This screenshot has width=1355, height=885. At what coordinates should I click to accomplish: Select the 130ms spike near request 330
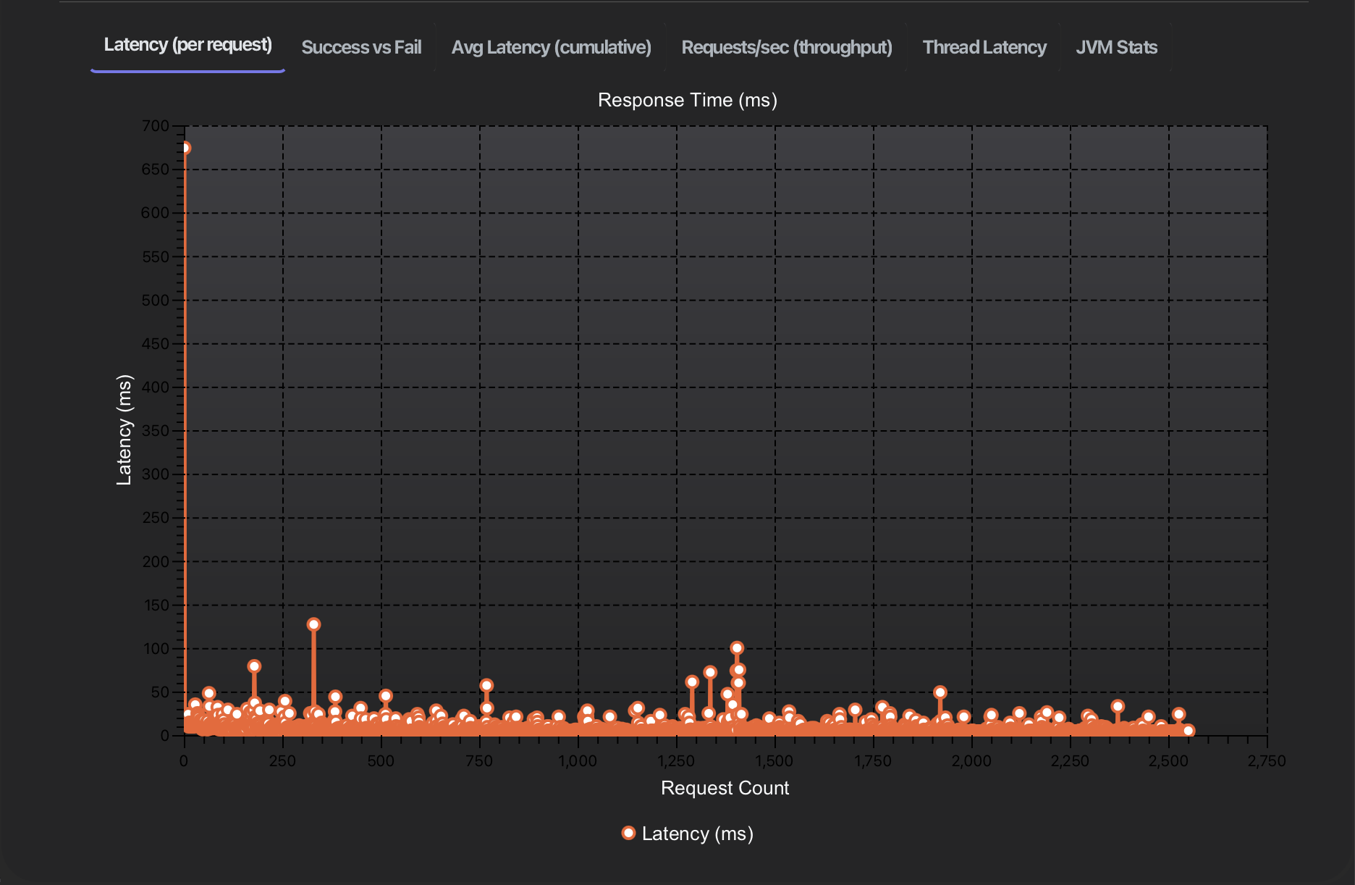[x=314, y=623]
